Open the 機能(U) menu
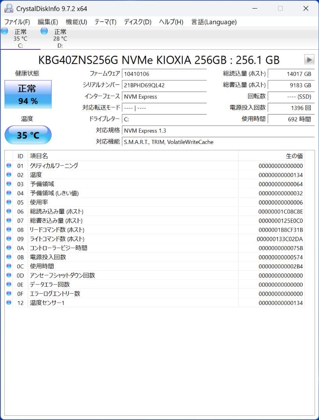The height and width of the screenshot is (420, 319). [76, 22]
